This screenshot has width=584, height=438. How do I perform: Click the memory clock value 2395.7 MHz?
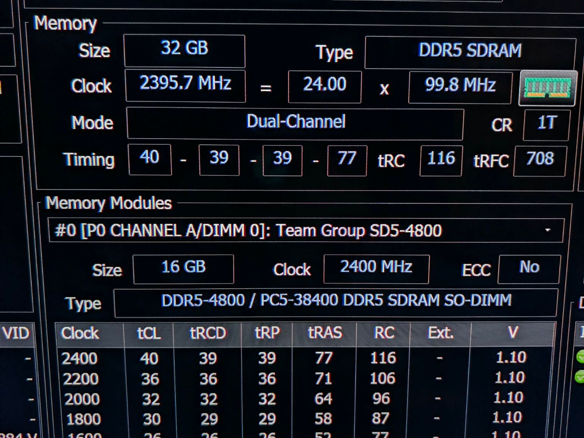click(x=185, y=86)
